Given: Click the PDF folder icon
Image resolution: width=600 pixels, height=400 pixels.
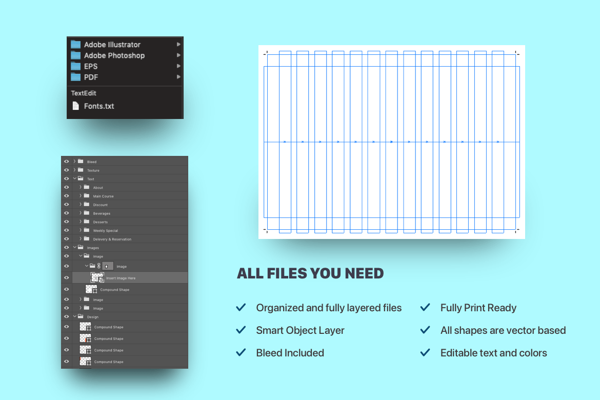Looking at the screenshot, I should click(76, 77).
